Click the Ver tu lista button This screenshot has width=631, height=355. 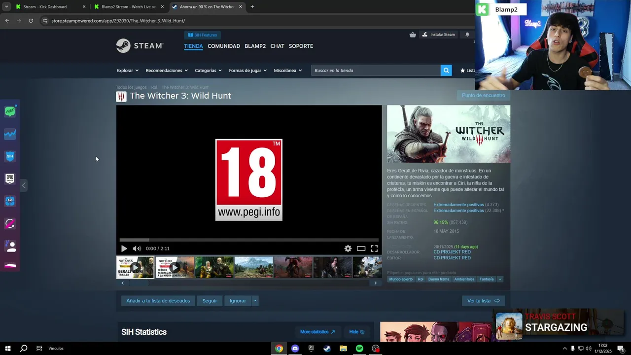pos(483,301)
